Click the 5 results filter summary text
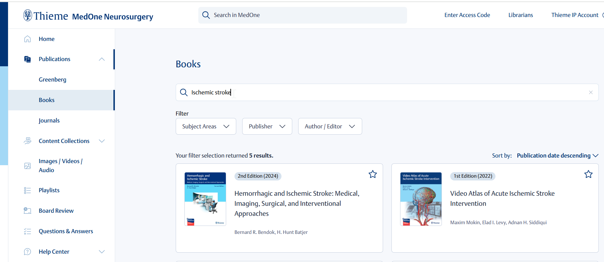604x262 pixels. [x=224, y=155]
